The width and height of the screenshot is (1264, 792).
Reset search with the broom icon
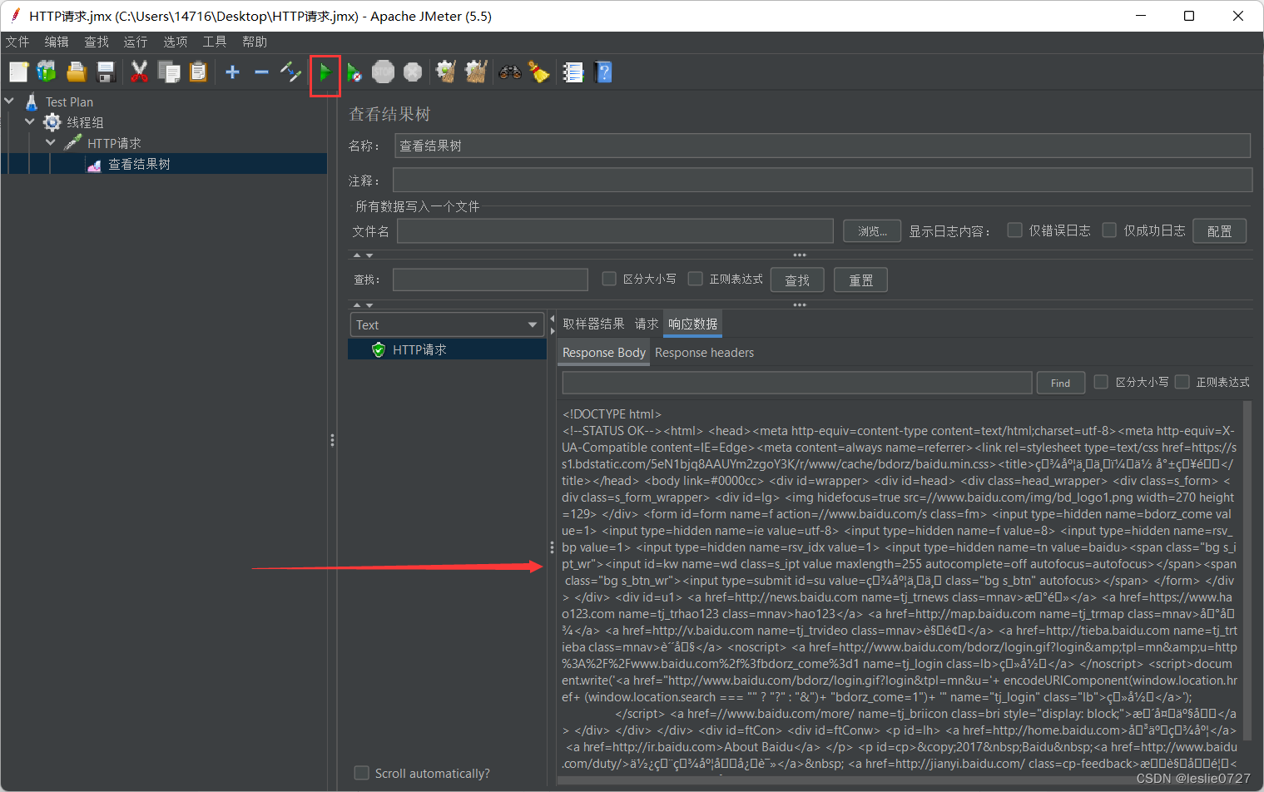pyautogui.click(x=538, y=72)
